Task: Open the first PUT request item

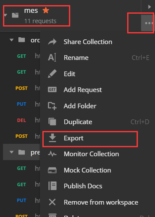Action: [21, 104]
